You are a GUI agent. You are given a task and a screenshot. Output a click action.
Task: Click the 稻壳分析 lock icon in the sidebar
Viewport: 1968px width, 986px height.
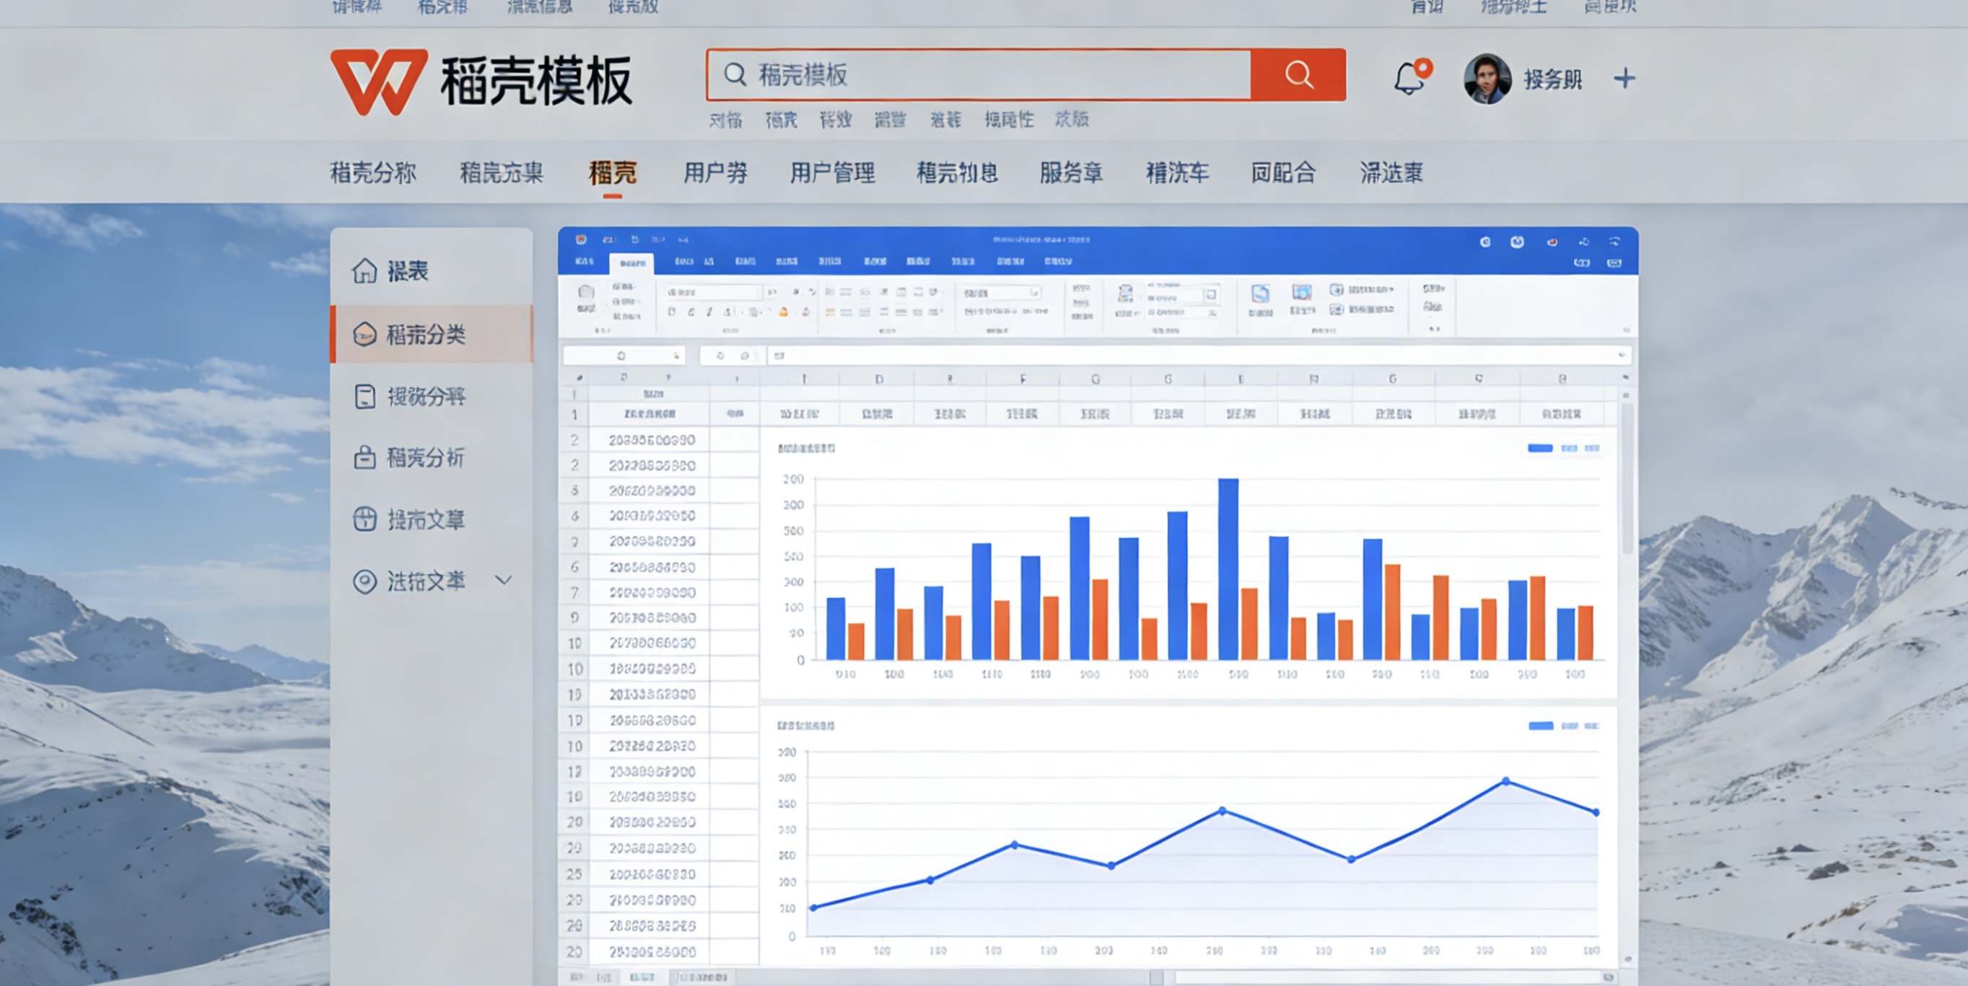point(366,458)
